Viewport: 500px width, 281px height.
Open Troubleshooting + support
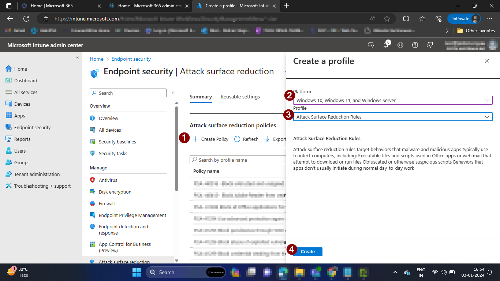pos(38,186)
